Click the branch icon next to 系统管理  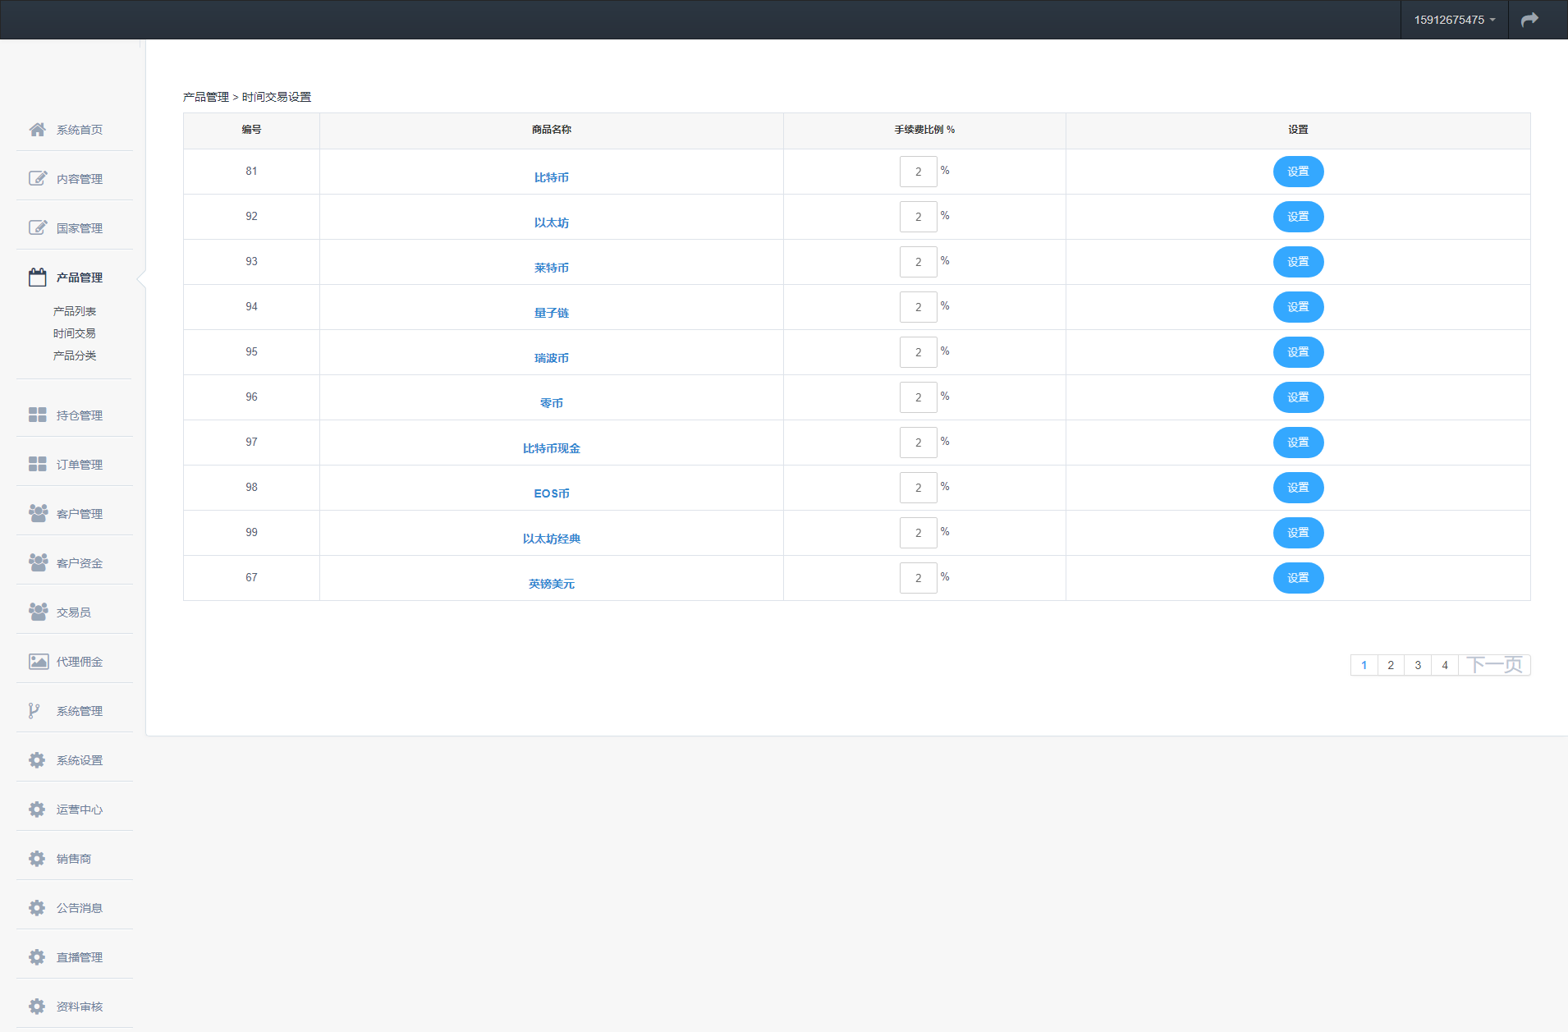click(34, 711)
